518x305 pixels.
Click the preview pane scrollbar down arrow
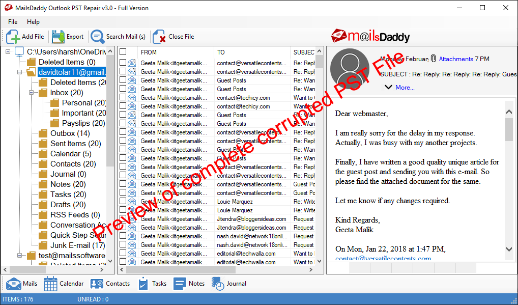(509, 249)
